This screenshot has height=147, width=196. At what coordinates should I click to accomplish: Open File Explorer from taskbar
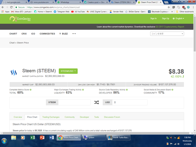(x=13, y=138)
